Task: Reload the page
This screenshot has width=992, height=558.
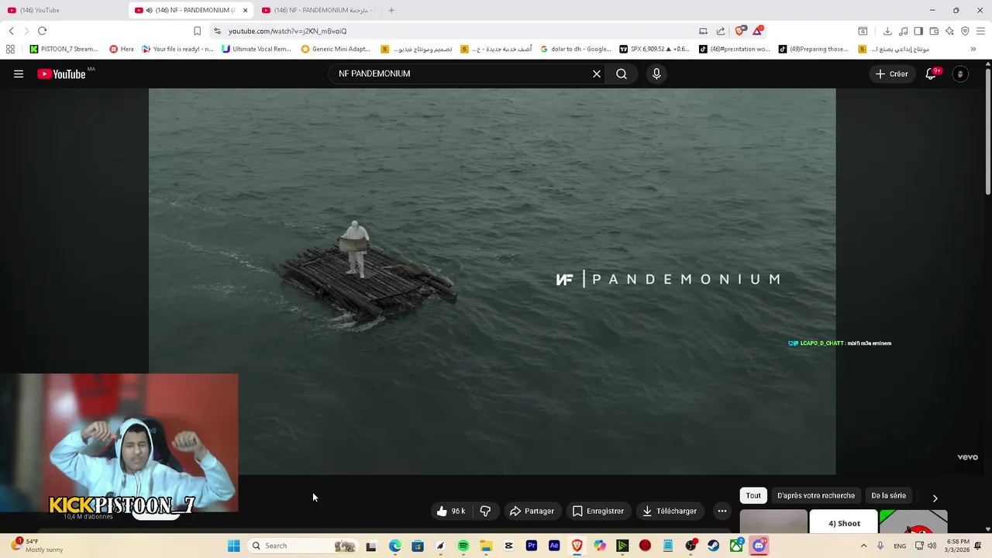Action: pyautogui.click(x=42, y=31)
